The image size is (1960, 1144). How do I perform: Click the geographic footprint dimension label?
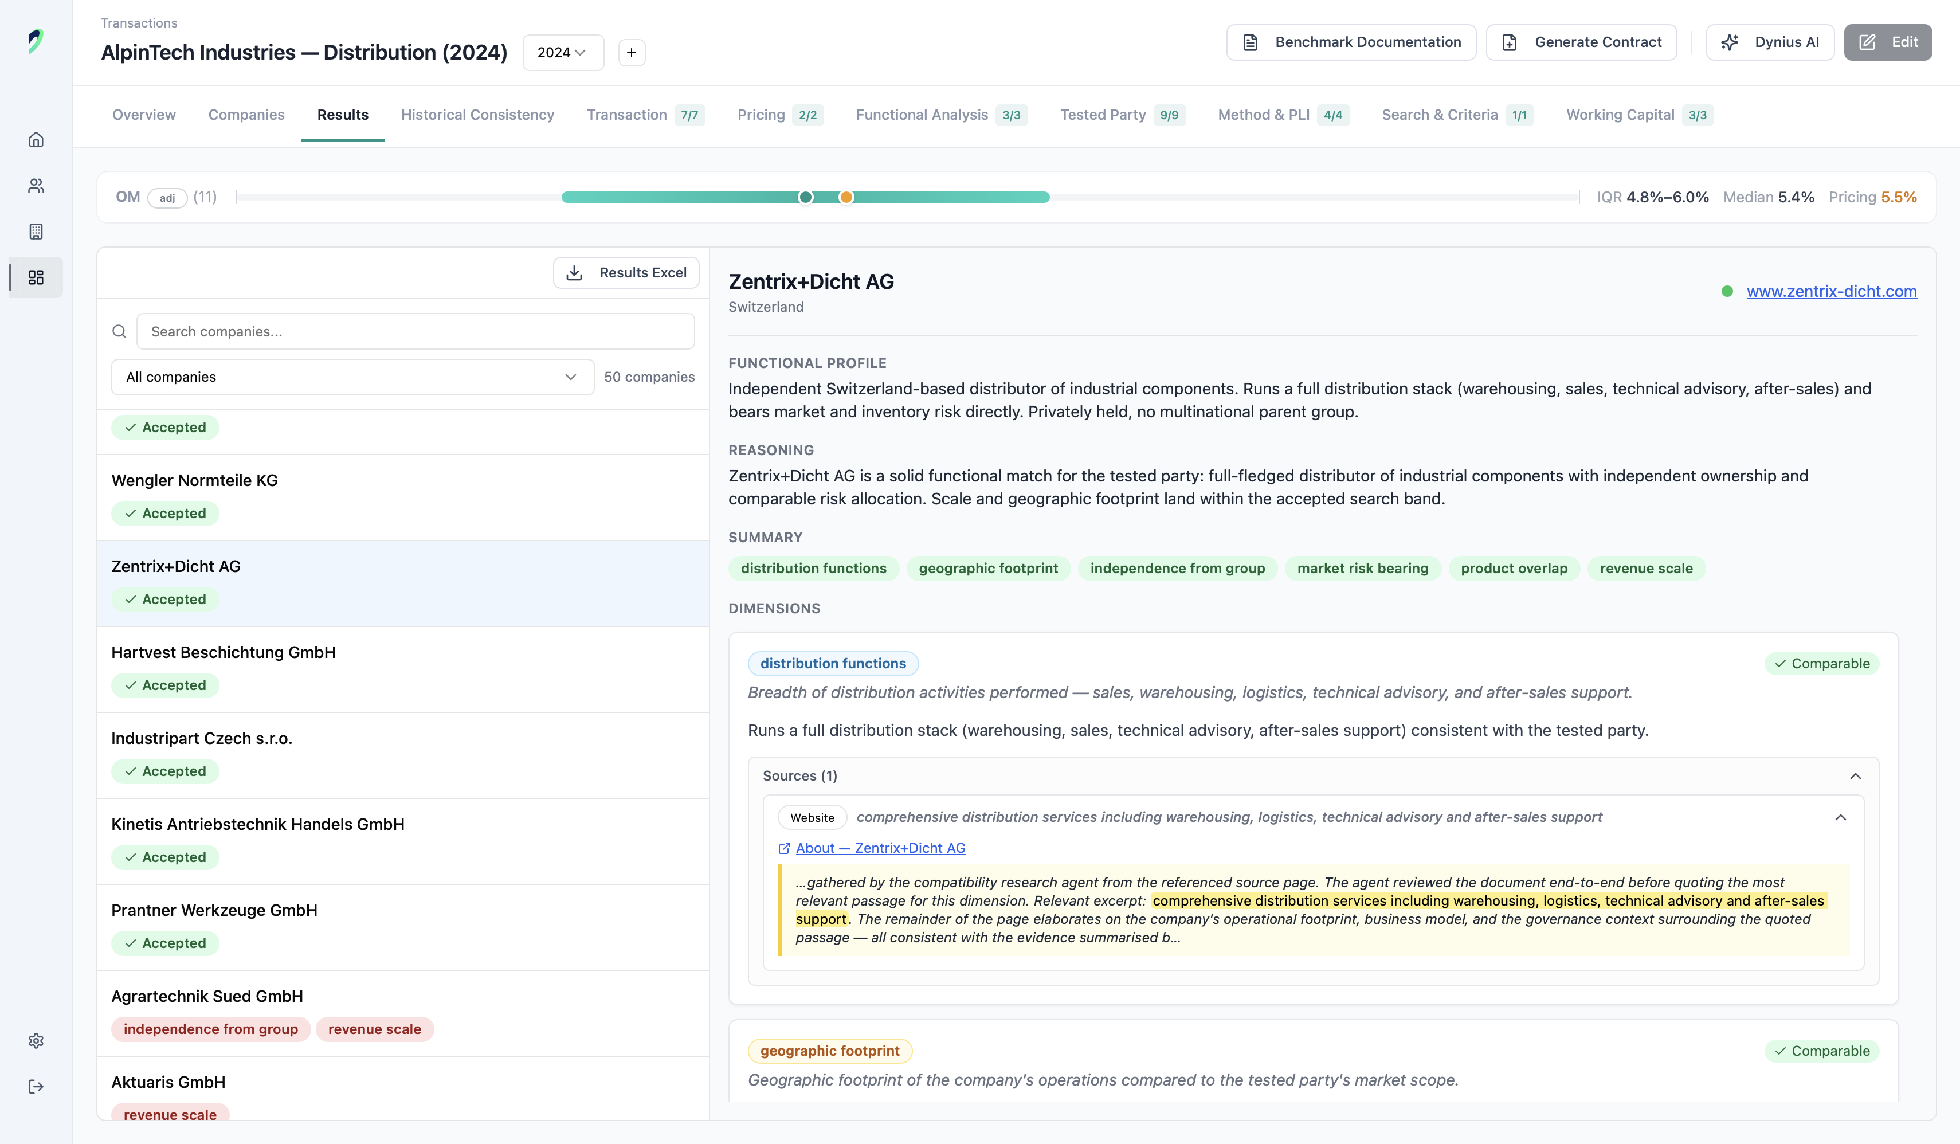click(x=830, y=1052)
